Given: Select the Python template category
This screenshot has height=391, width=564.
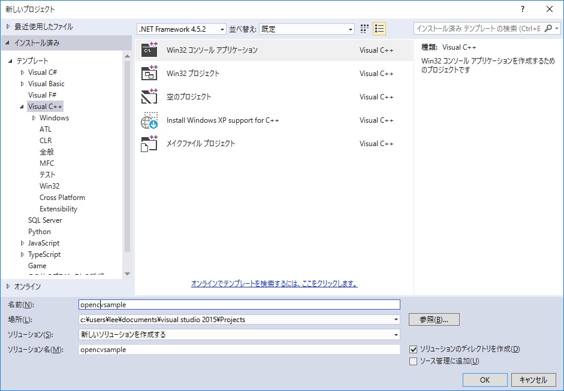Looking at the screenshot, I should [x=40, y=232].
